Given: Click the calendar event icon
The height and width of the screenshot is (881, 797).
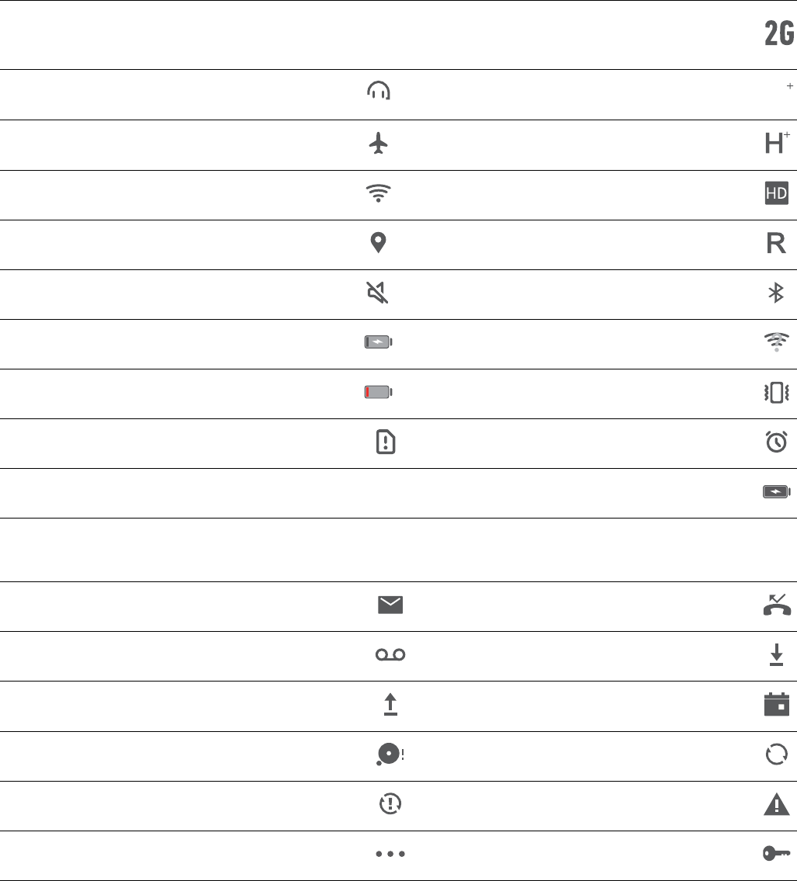Looking at the screenshot, I should coord(775,704).
